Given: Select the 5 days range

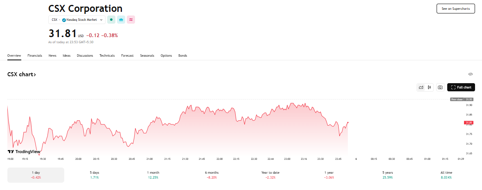Looking at the screenshot, I should click(x=95, y=175).
